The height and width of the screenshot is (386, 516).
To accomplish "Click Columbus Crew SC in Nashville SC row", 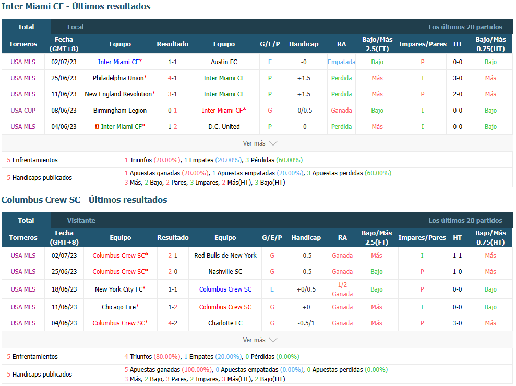I will 120,271.
